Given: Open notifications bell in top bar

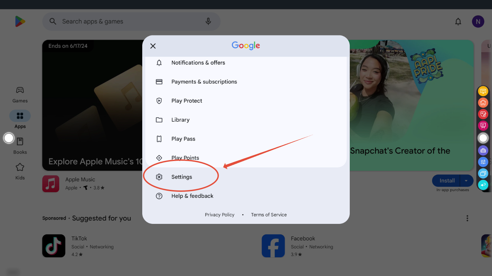Looking at the screenshot, I should click(x=458, y=22).
